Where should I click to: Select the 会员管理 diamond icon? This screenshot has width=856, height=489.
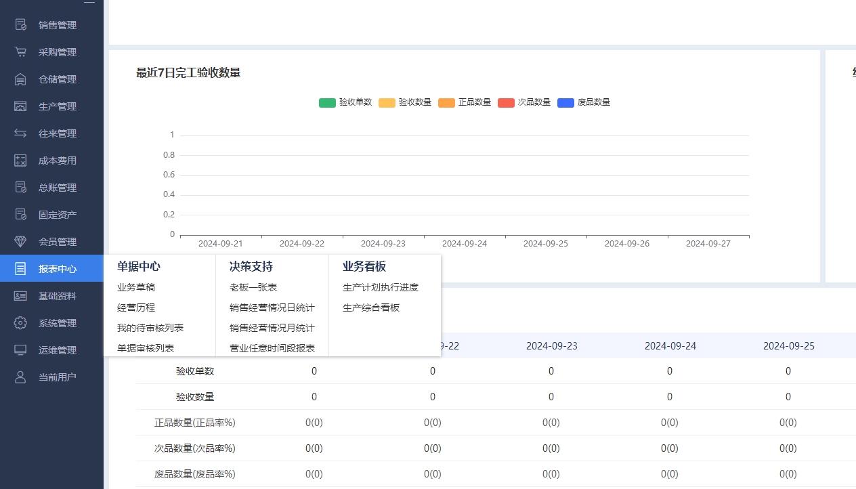pyautogui.click(x=20, y=242)
